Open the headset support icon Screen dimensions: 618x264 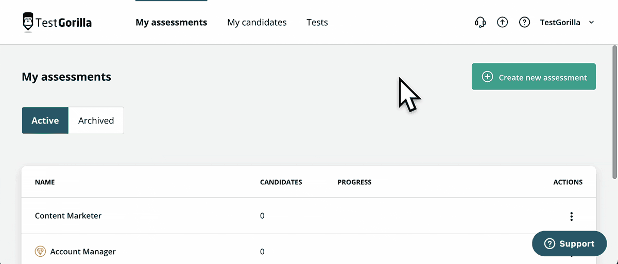pyautogui.click(x=480, y=22)
